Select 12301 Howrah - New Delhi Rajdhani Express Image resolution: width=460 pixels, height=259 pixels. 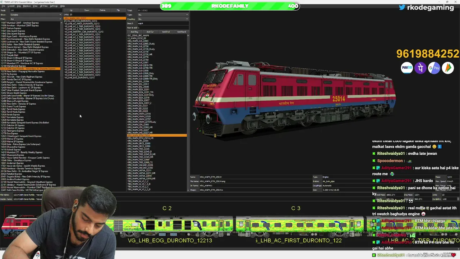[x=22, y=77]
